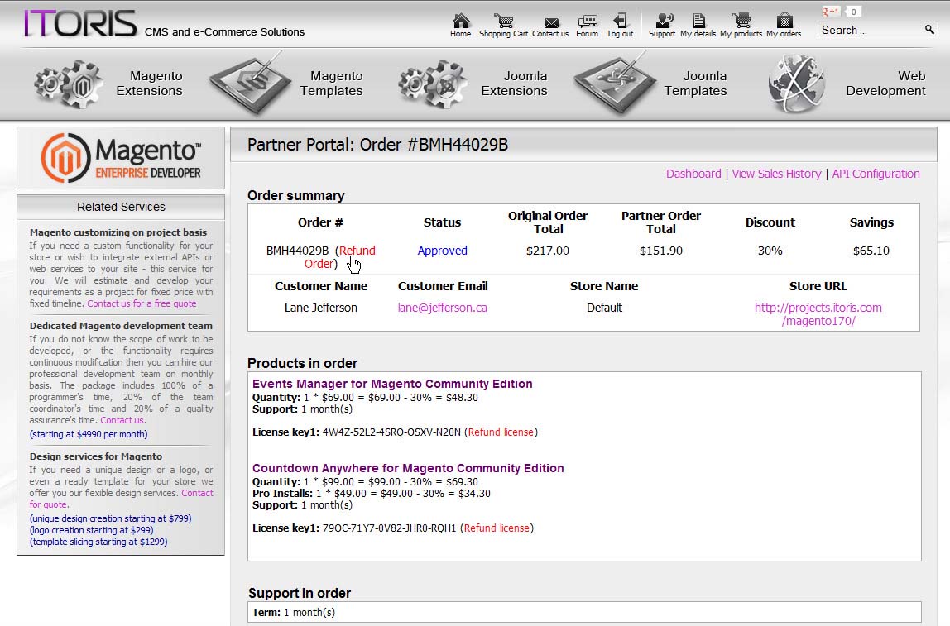Click Refund Order link
The height and width of the screenshot is (626, 950).
(339, 257)
